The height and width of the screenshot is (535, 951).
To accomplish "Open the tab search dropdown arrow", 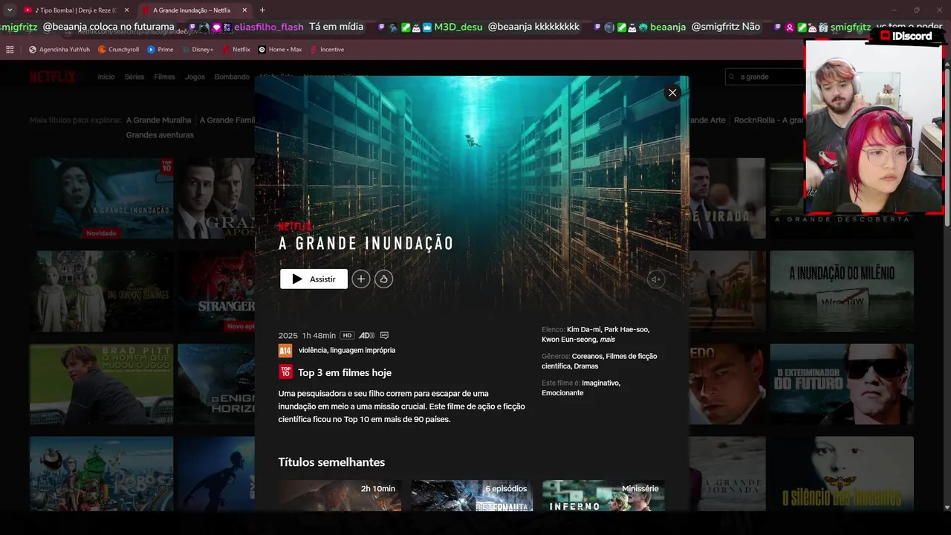I will 10,10.
